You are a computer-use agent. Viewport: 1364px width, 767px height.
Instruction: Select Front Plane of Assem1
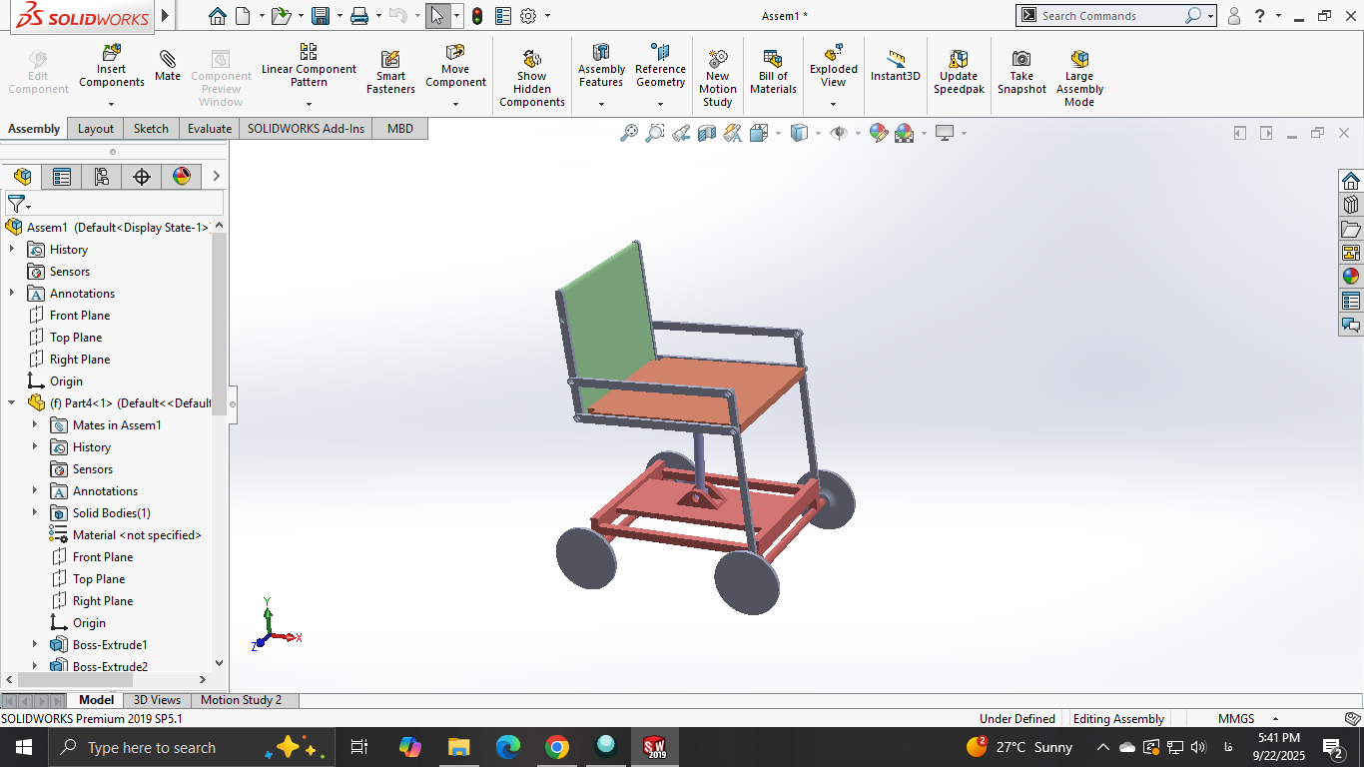click(x=80, y=315)
